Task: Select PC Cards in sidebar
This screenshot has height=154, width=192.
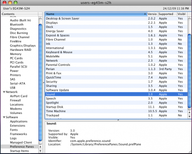Action: [x=16, y=58]
